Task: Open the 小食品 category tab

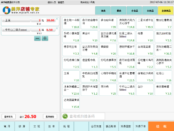Action: tap(134, 10)
